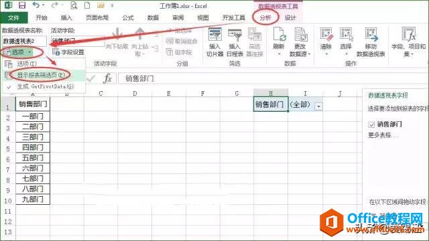This screenshot has height=241, width=429.
Task: Click cell containing 三部门
Action: point(33,137)
